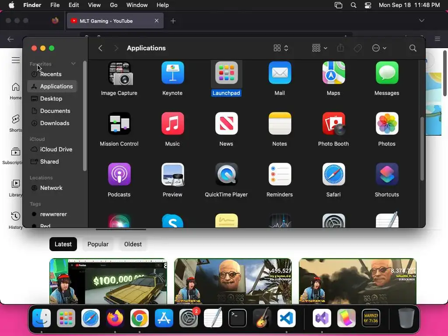Open Shared in Finder sidebar

52,162
